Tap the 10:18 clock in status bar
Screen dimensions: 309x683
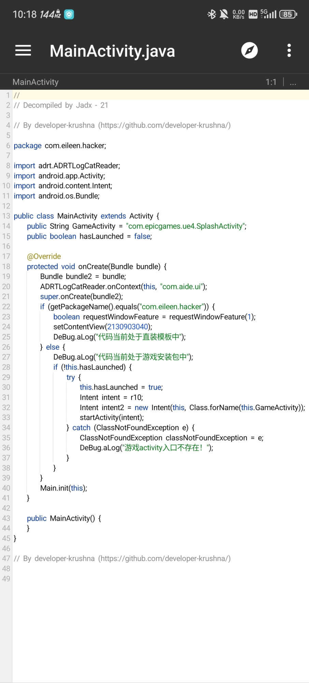[x=25, y=14]
